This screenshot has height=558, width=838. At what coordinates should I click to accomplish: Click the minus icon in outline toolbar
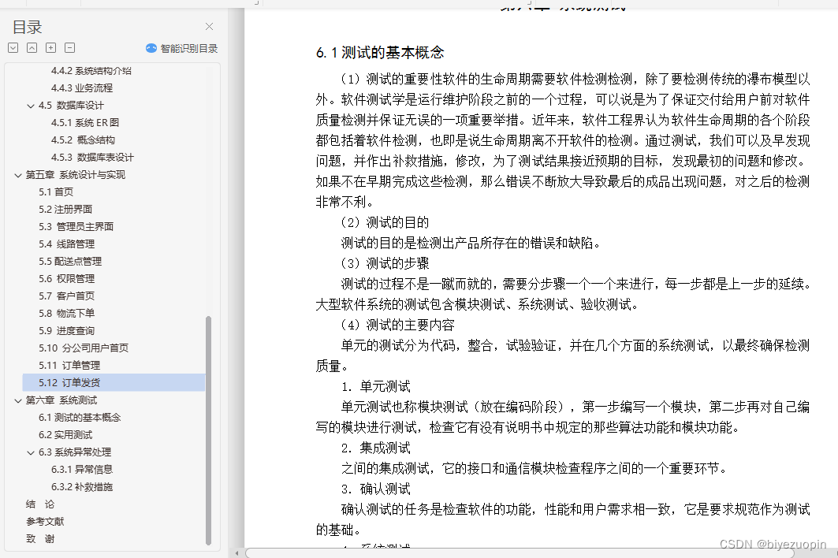[x=69, y=48]
